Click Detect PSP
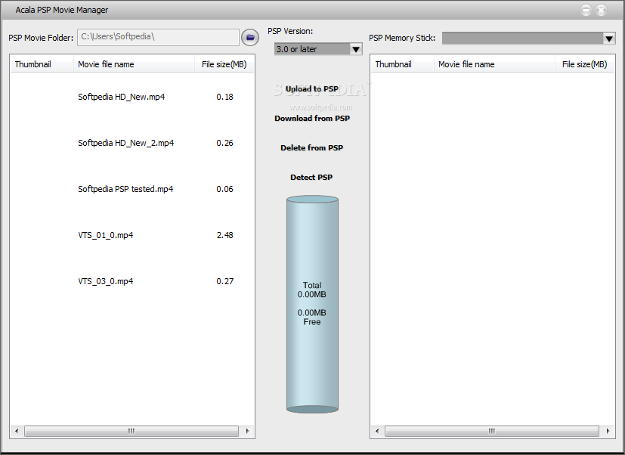This screenshot has height=455, width=625. (x=311, y=178)
